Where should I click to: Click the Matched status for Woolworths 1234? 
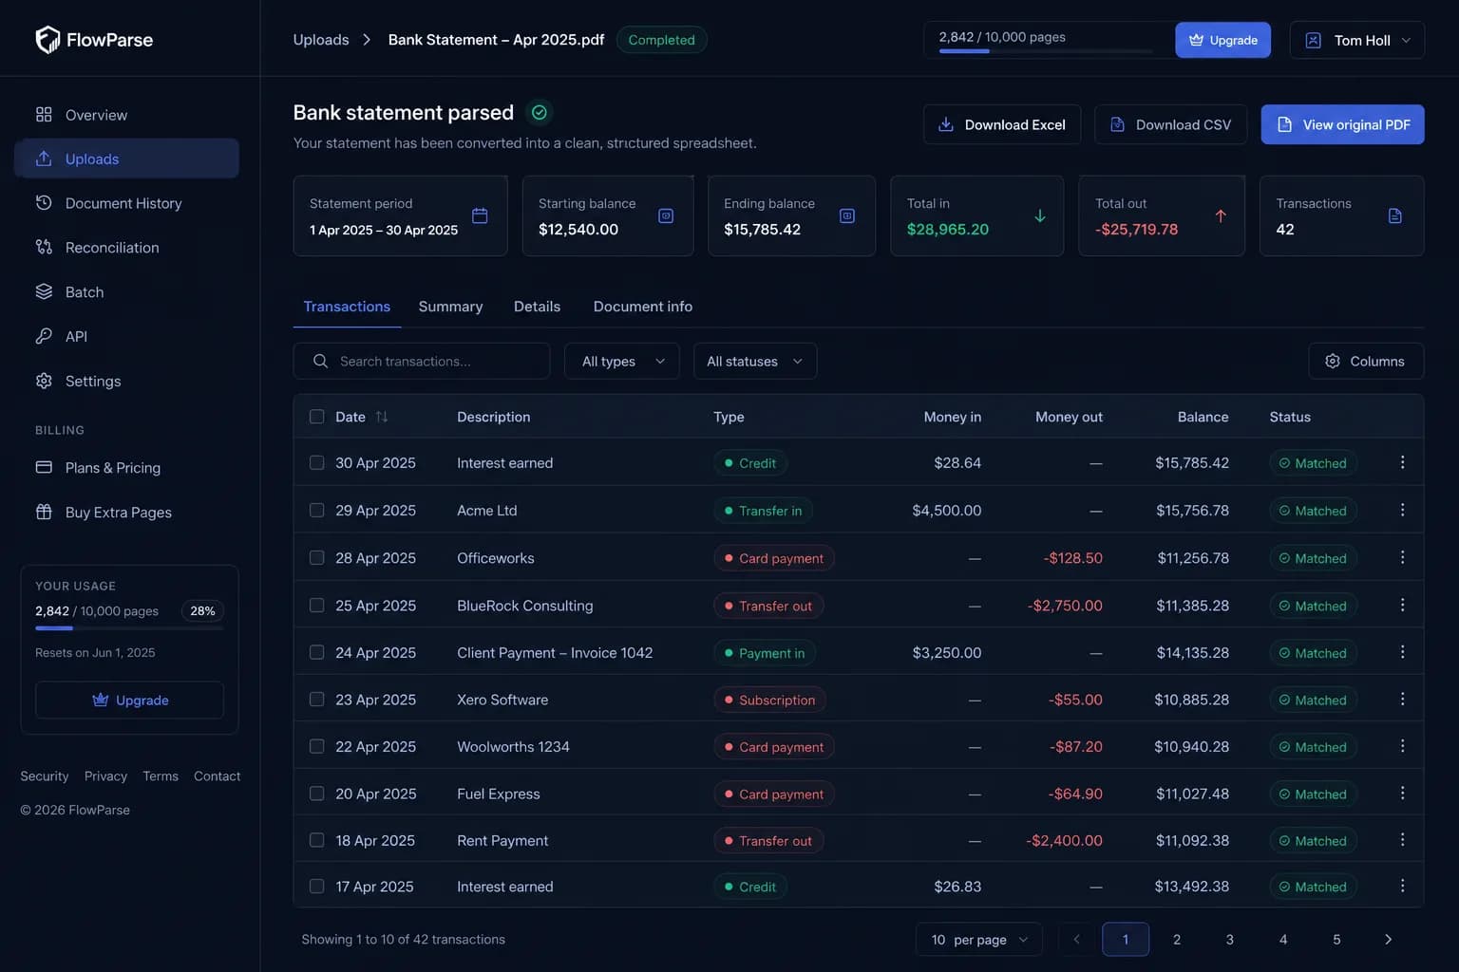(x=1313, y=747)
